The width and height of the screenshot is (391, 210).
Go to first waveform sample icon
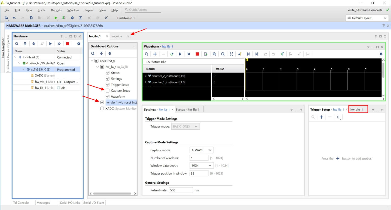(248, 54)
